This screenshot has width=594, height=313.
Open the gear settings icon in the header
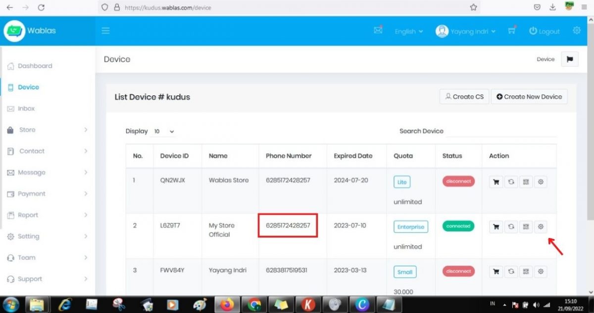[577, 30]
